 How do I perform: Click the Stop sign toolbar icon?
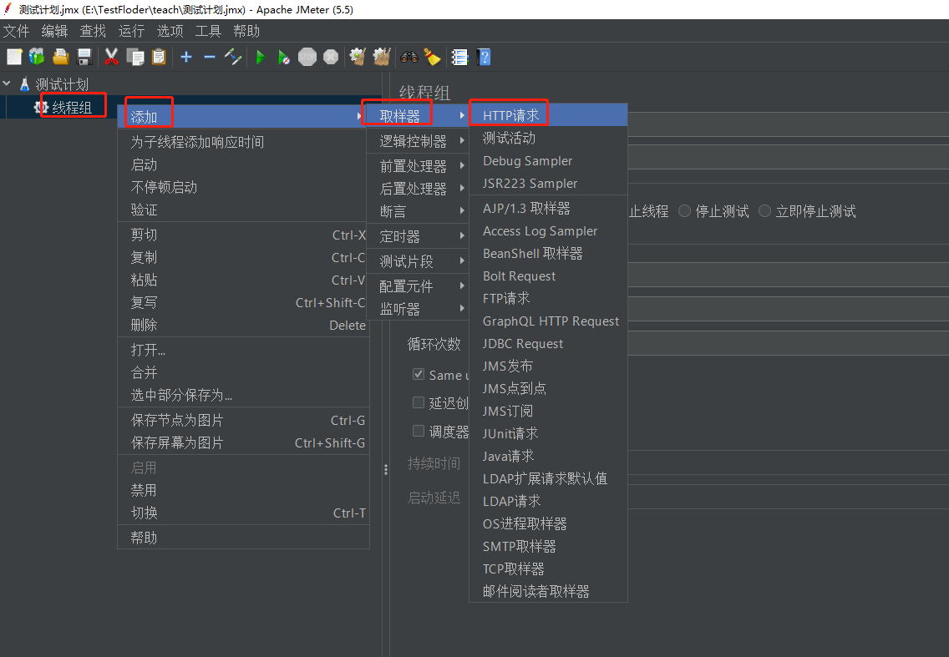[307, 57]
